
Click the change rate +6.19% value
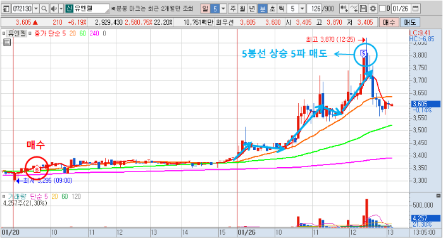click(77, 22)
